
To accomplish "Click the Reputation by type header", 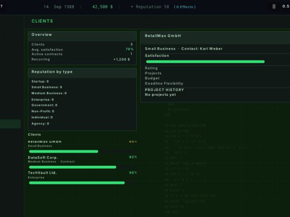I will coord(82,73).
